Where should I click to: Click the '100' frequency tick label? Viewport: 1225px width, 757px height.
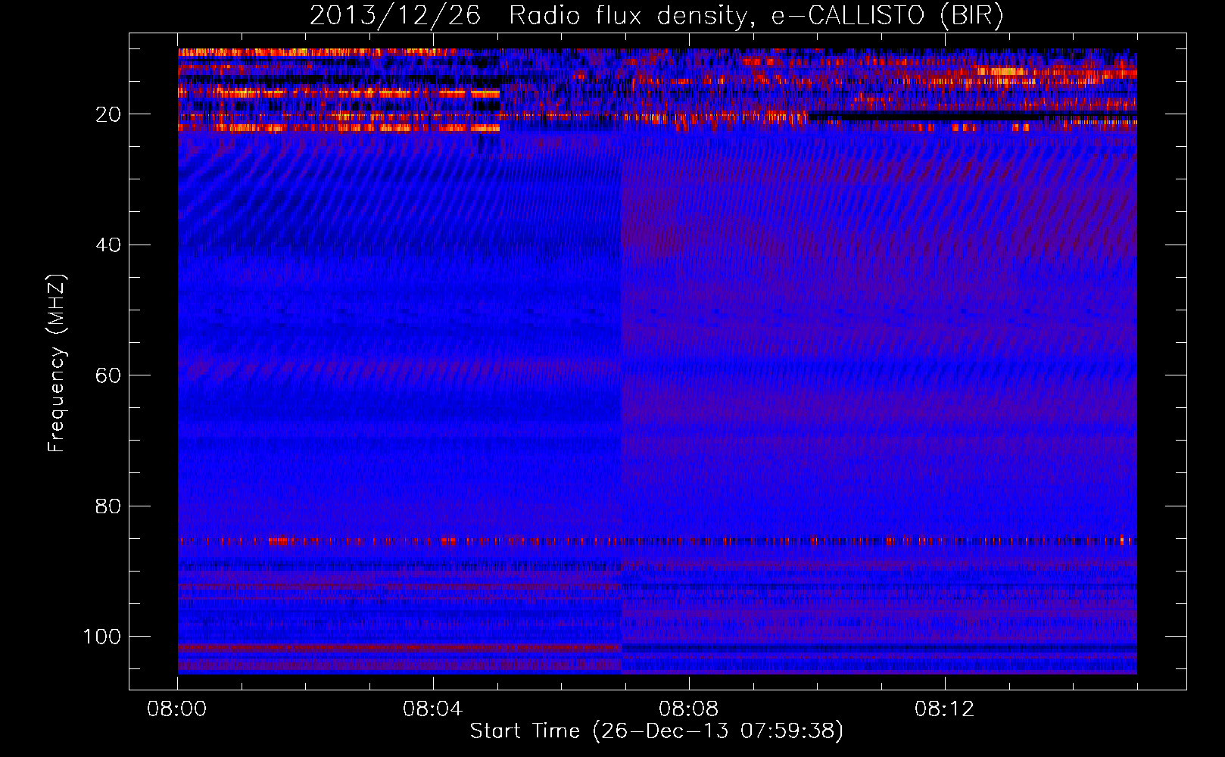coord(102,637)
